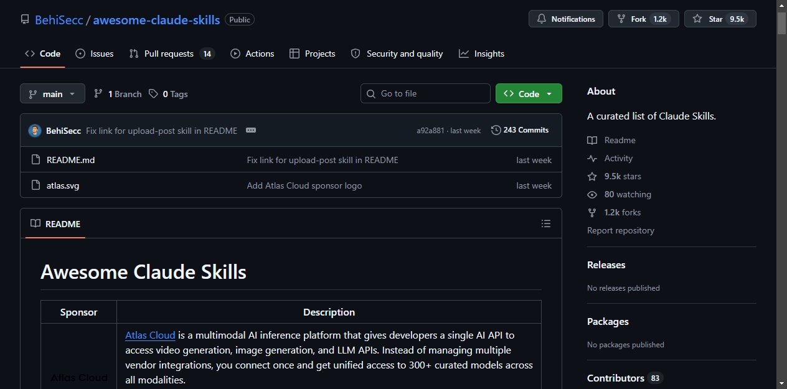The height and width of the screenshot is (389, 787).
Task: Open the Pull requests tab
Action: pyautogui.click(x=172, y=54)
